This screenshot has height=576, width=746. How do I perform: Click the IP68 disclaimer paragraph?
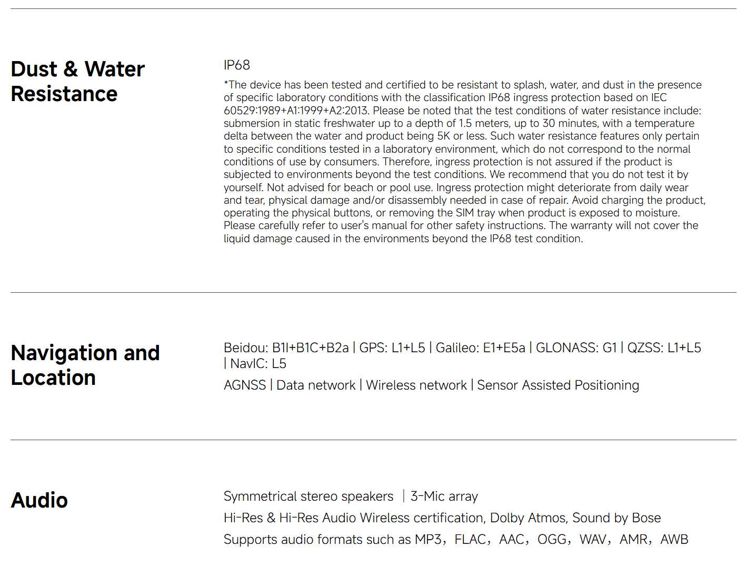(463, 162)
